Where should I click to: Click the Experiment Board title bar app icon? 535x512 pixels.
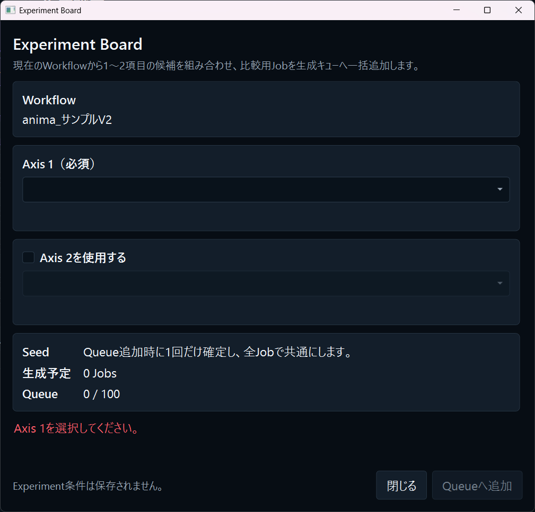coord(10,10)
